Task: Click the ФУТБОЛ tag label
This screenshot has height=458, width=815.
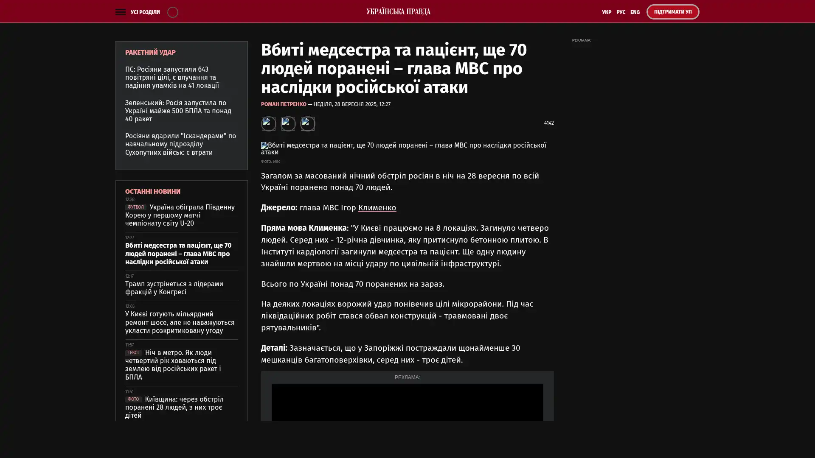Action: point(135,207)
